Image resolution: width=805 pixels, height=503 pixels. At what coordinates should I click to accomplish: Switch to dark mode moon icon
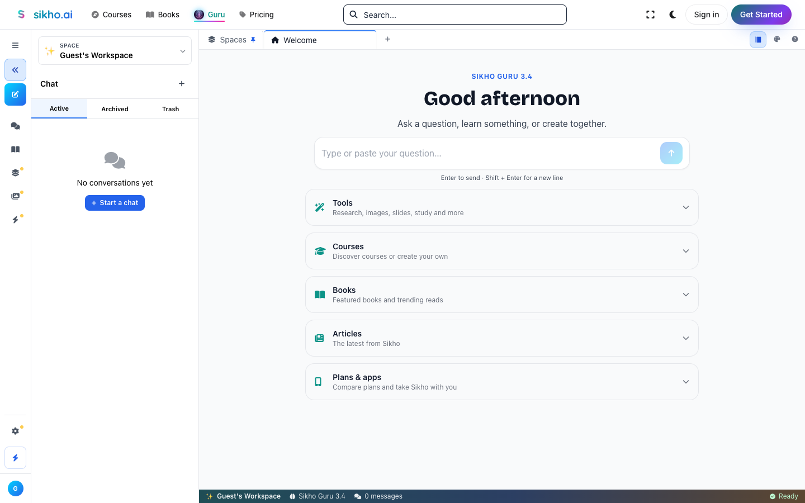[673, 15]
